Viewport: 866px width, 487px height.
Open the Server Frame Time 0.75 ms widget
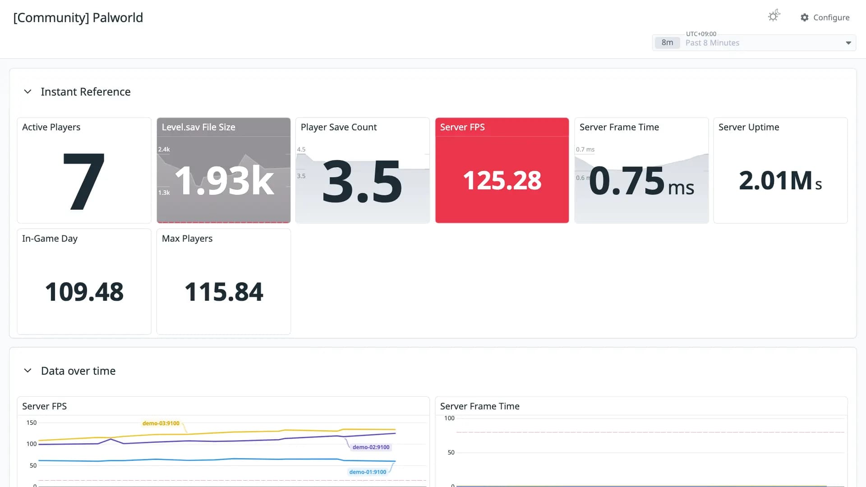(641, 170)
